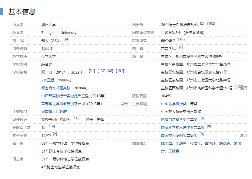Open alumnus 张宏江's page

[x=196, y=143]
